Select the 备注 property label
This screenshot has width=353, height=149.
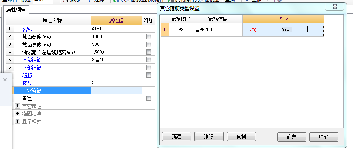coord(27,98)
